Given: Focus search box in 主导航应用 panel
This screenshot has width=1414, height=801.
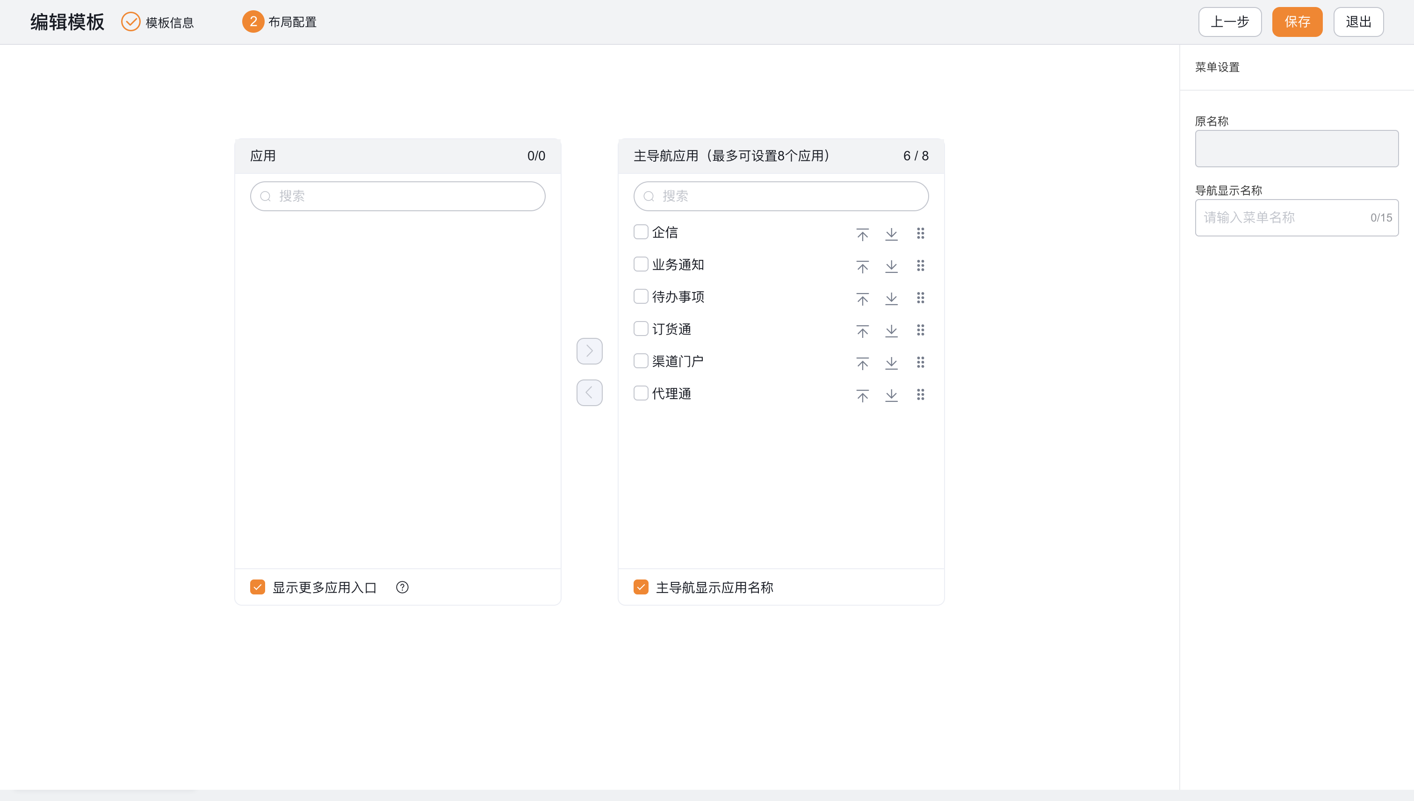Looking at the screenshot, I should pyautogui.click(x=781, y=196).
